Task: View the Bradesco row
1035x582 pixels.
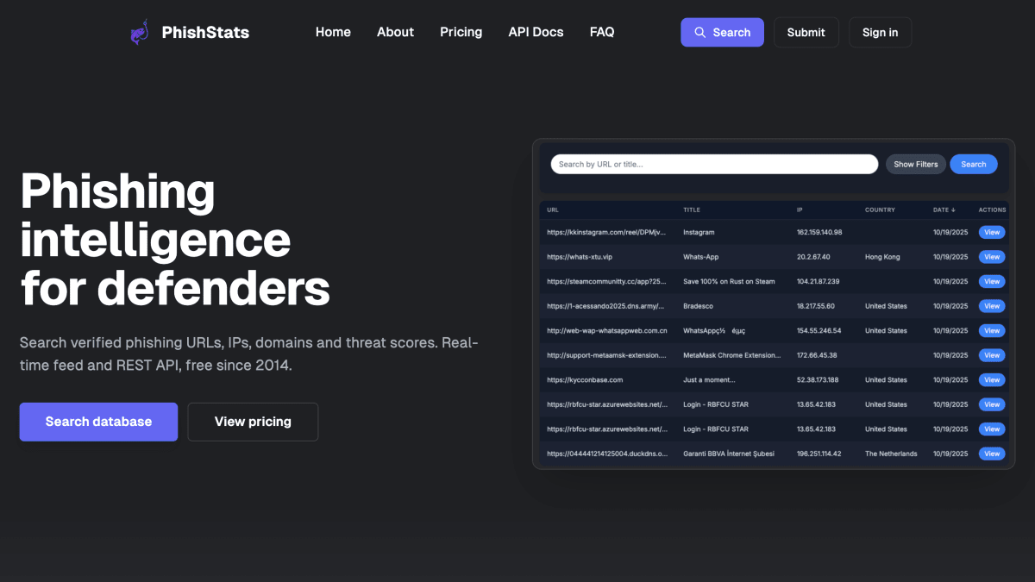Action: (x=992, y=306)
